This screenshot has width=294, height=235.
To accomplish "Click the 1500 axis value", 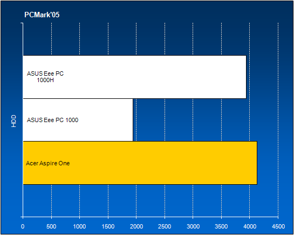I will [108, 226].
